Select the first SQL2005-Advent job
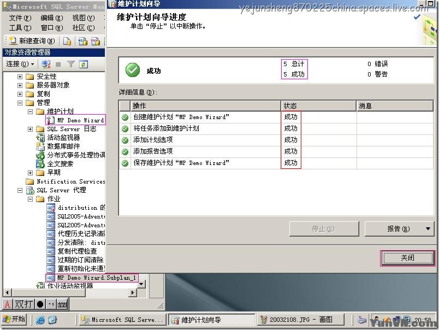The height and width of the screenshot is (330, 439). click(x=81, y=216)
